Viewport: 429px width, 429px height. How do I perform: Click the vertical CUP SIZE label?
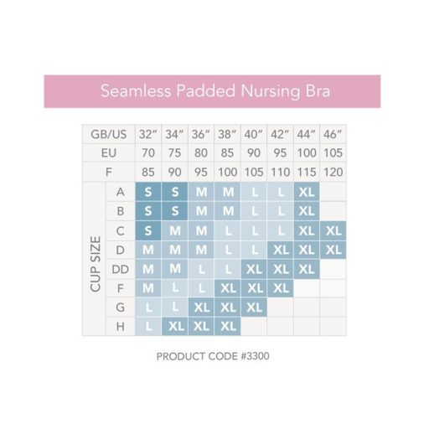[95, 264]
